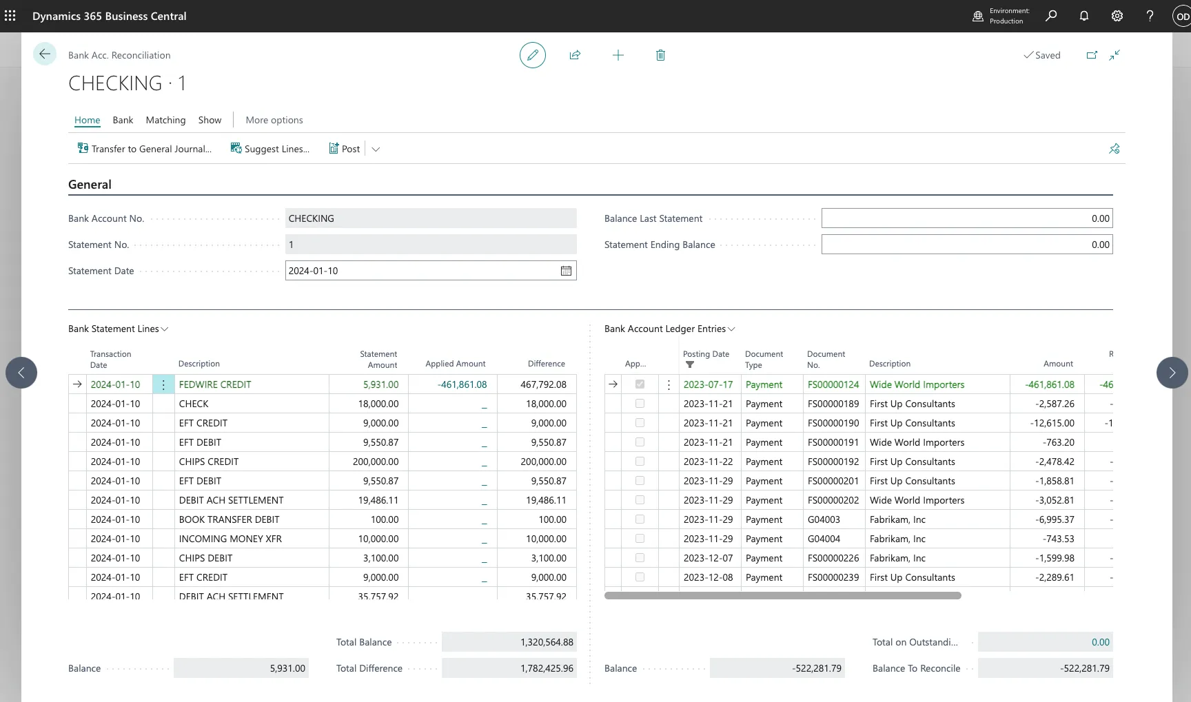Select the BOOK TRANSFER DEBIT line
The image size is (1191, 702).
[323, 519]
